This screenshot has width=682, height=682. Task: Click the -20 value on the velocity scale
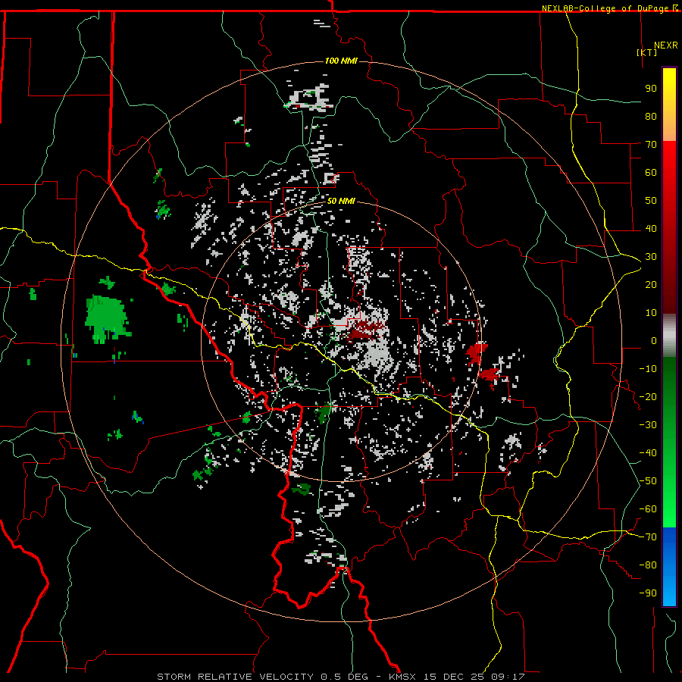(x=648, y=396)
